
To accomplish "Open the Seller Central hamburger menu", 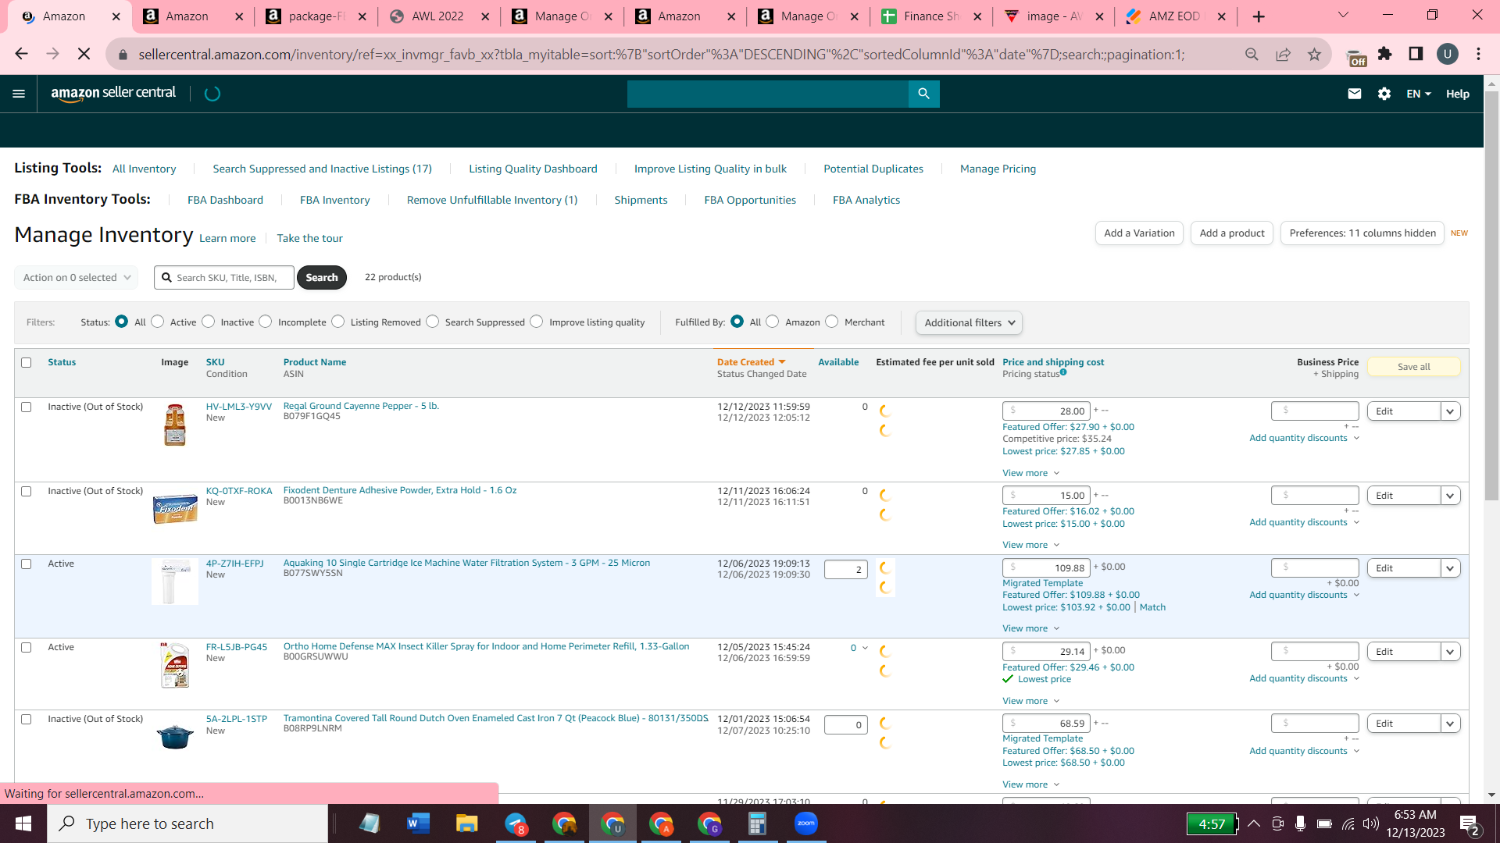I will (x=19, y=94).
